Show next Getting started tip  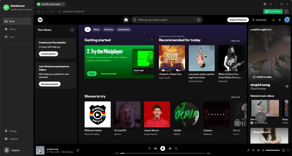[152, 40]
